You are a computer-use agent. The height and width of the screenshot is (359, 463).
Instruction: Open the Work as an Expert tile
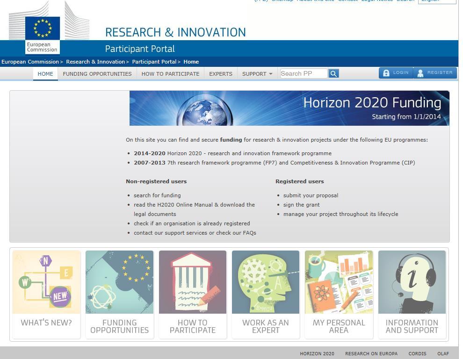pyautogui.click(x=266, y=294)
